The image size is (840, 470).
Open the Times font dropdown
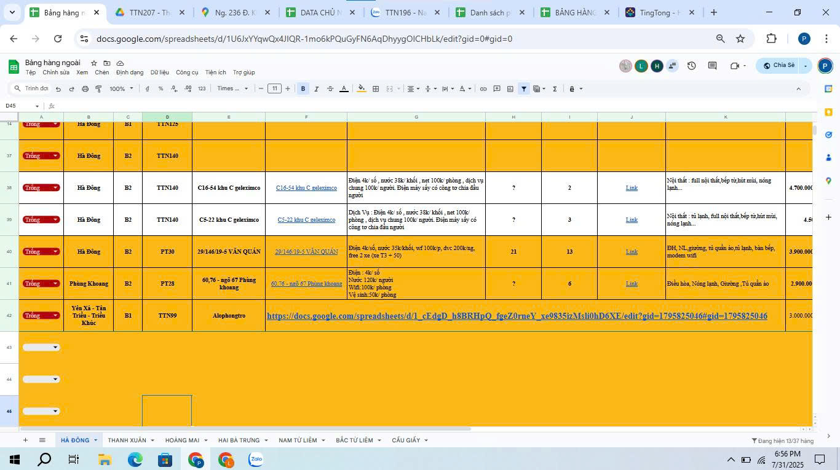click(x=232, y=89)
